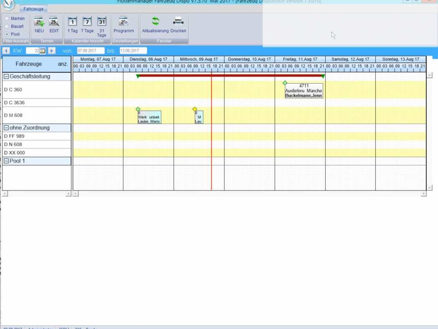This screenshot has height=329, width=438.
Task: Open the Fahrzeuge ribbon tab
Action: [x=33, y=9]
